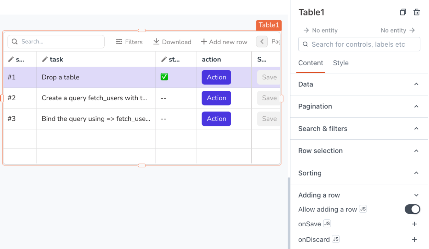Click the JS toggle beside onSave

coord(327,224)
